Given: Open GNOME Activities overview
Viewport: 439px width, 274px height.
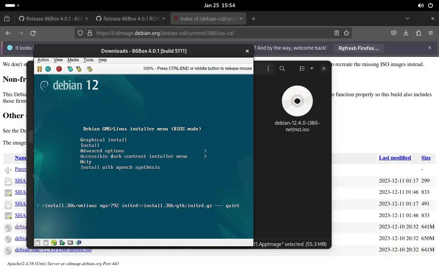Looking at the screenshot, I should tap(12, 5).
